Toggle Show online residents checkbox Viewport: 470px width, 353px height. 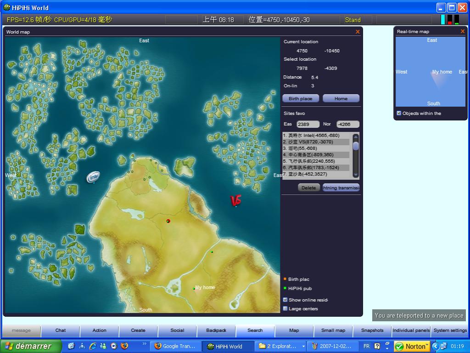[x=285, y=300]
